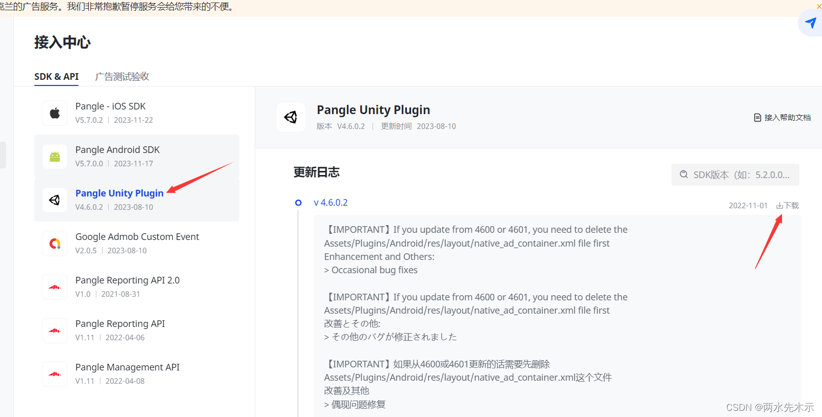
Task: Close the top notification banner
Action: pos(819,6)
